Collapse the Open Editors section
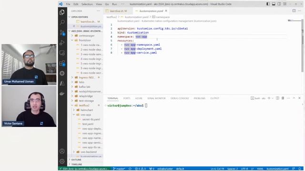 [70, 17]
